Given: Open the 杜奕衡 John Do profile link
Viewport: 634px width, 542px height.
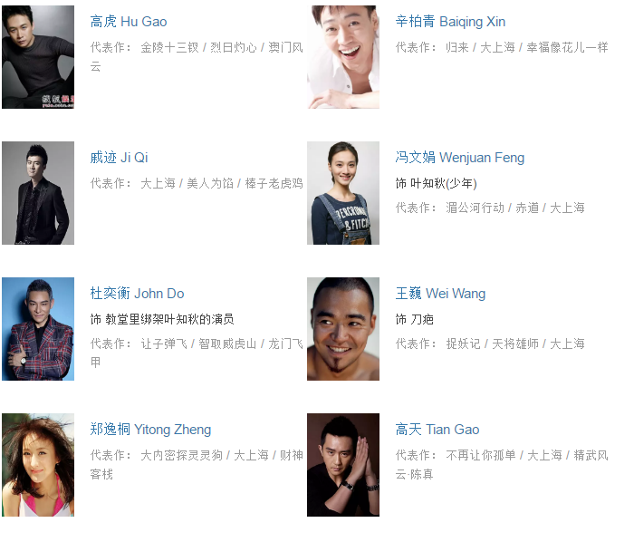Looking at the screenshot, I should 137,294.
